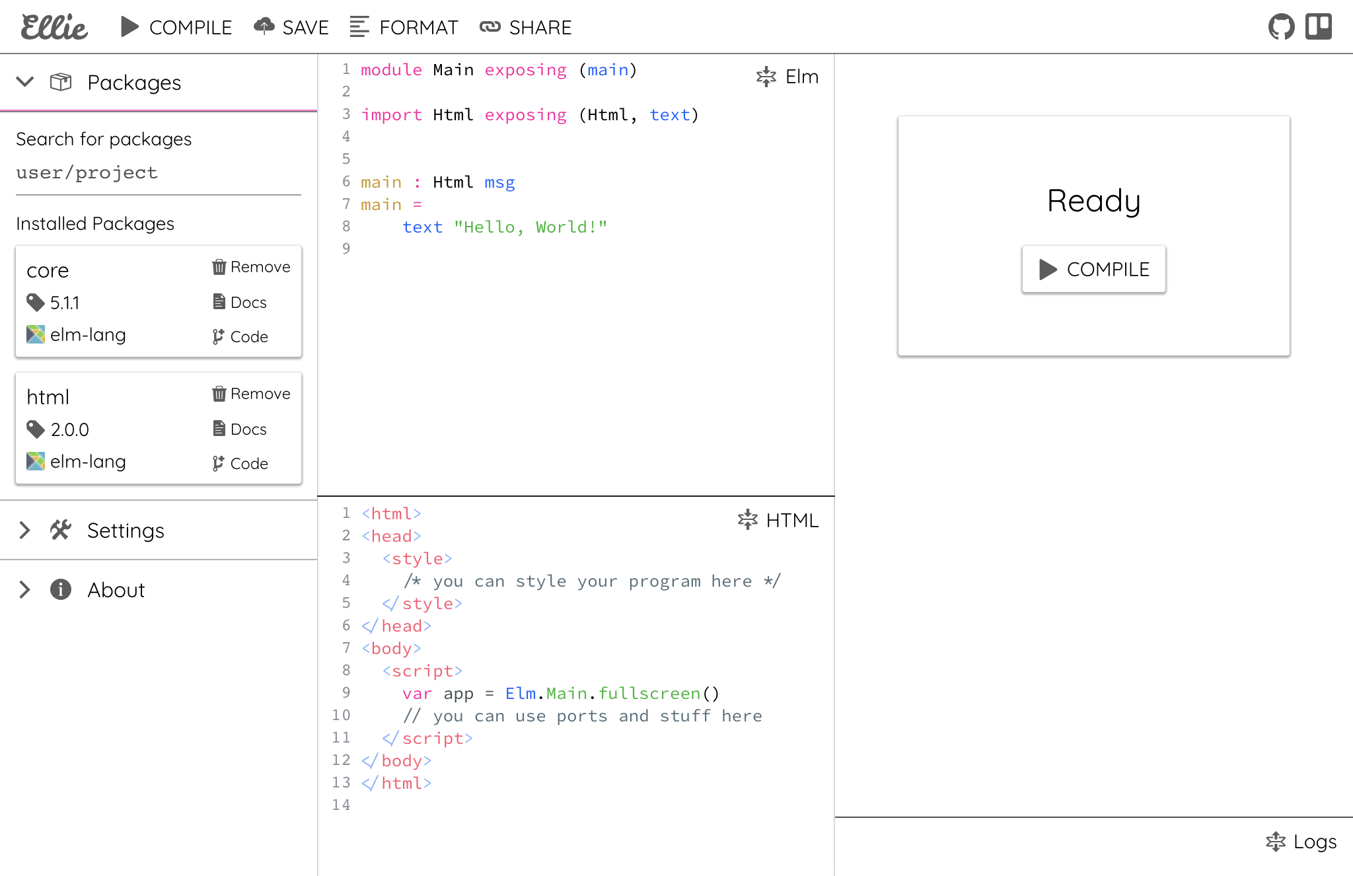
Task: Expand the Logs panel icon
Action: (1276, 842)
